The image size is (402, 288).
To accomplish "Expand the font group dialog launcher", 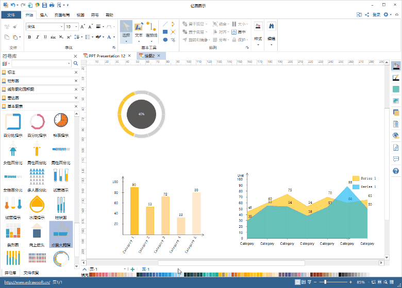I will click(x=114, y=48).
